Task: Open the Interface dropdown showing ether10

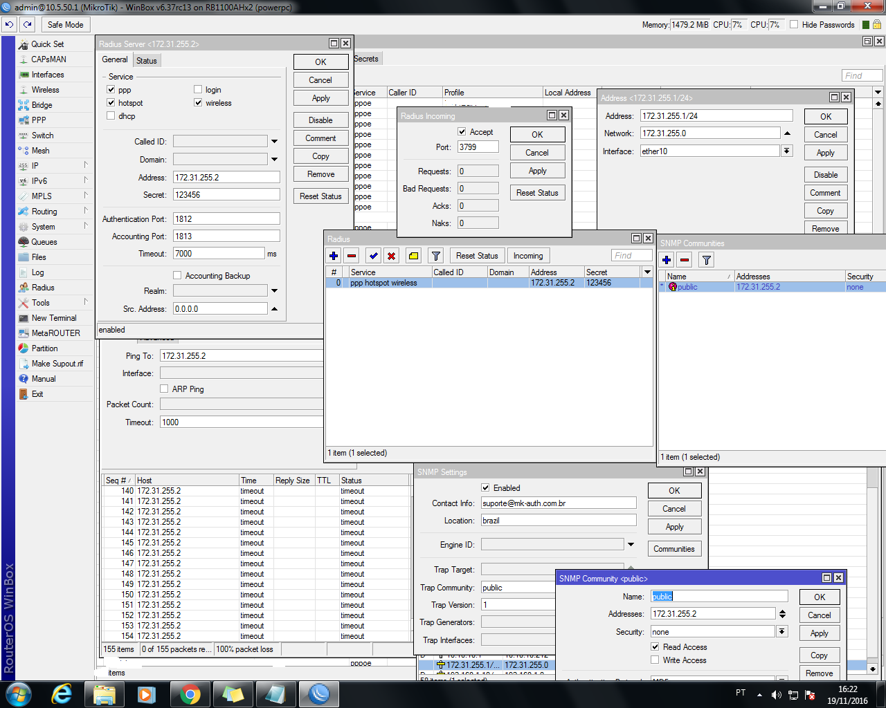Action: (787, 151)
